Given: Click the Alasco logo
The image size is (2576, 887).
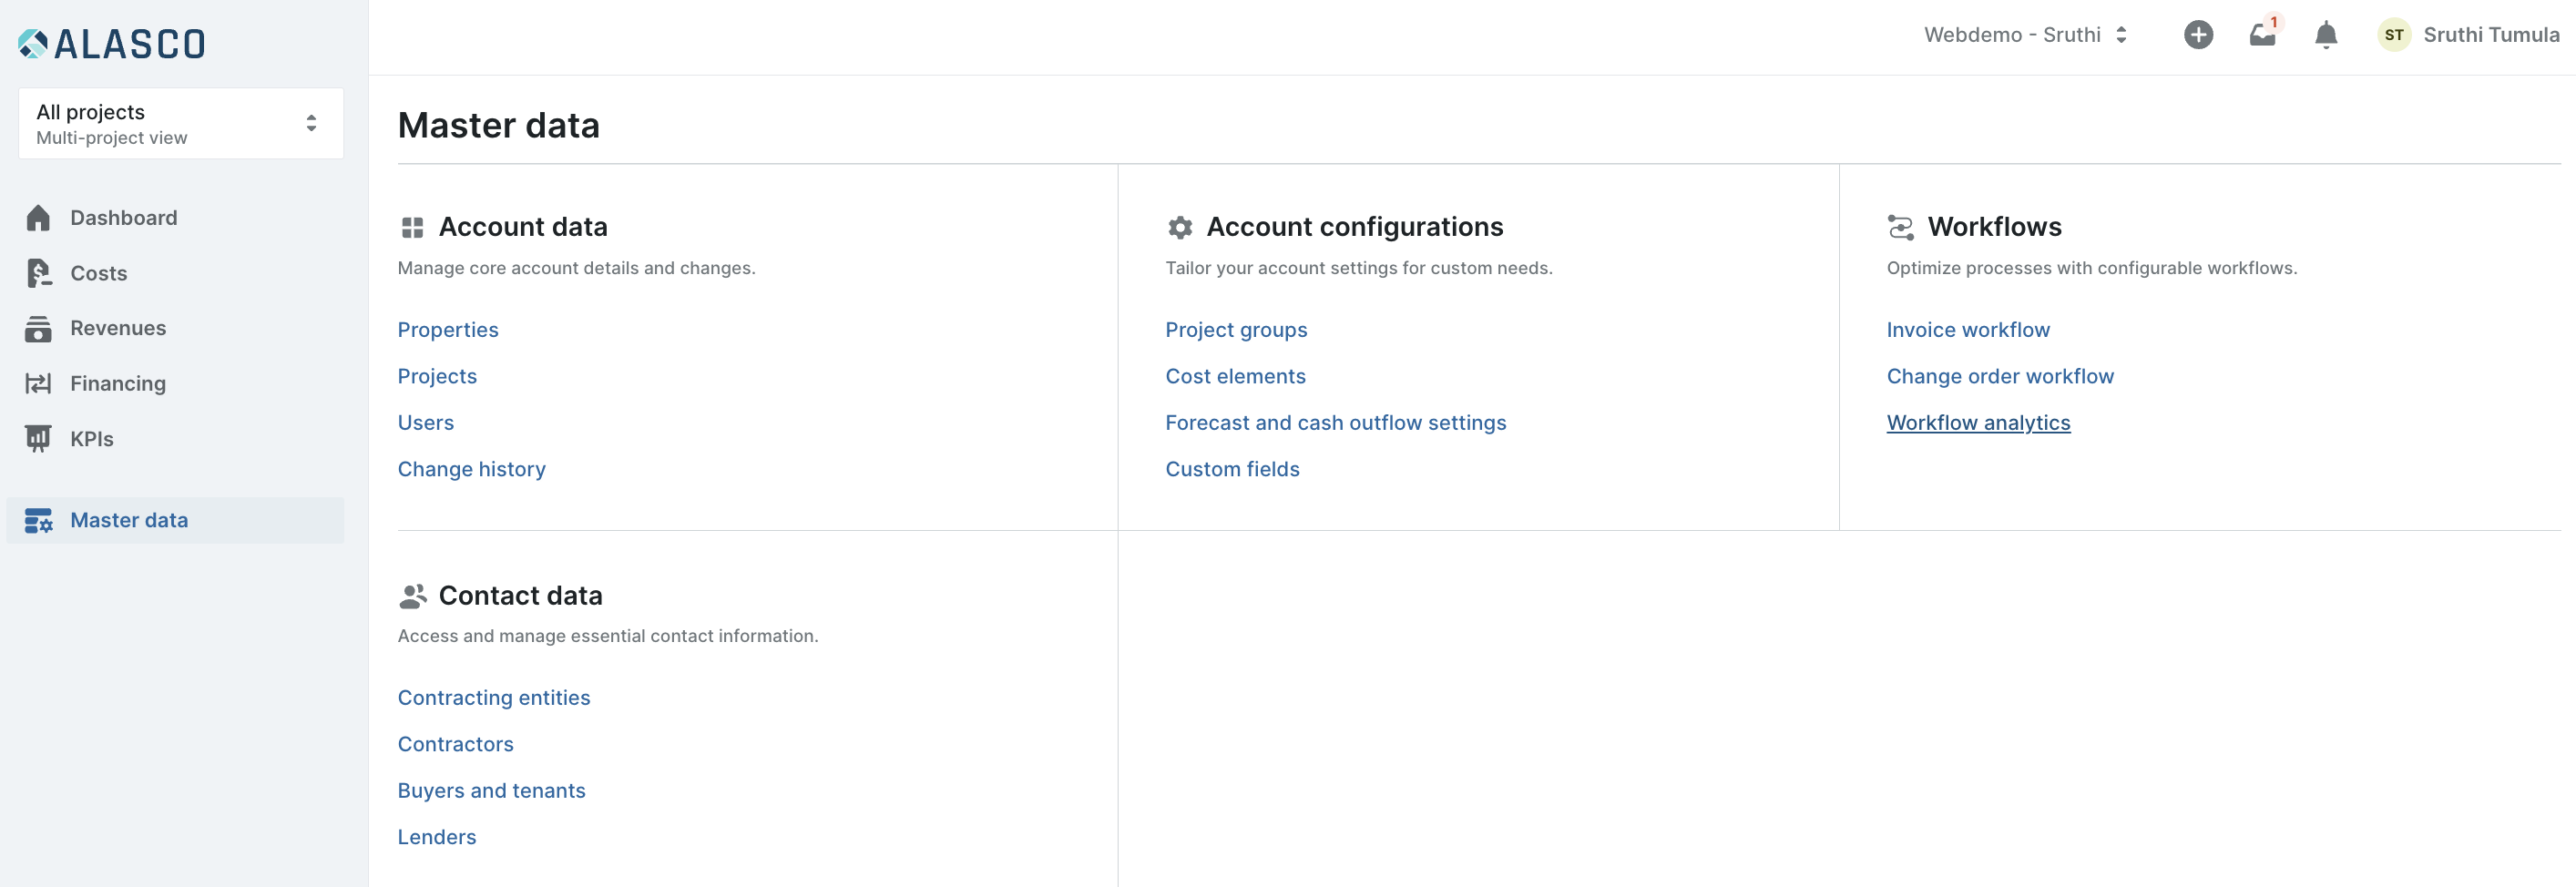Looking at the screenshot, I should [112, 43].
